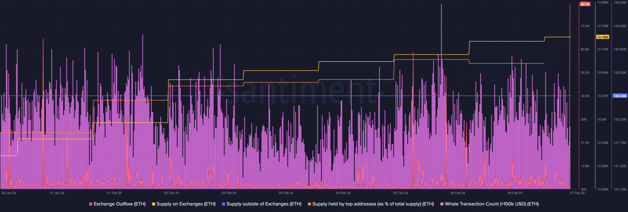
Task: Click the pink Whale Transaction Count legend swatch
Action: coord(442,204)
